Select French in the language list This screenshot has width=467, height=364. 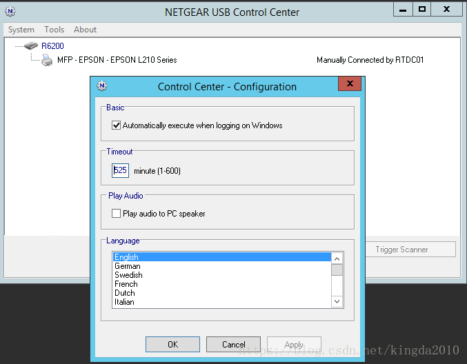pyautogui.click(x=222, y=284)
